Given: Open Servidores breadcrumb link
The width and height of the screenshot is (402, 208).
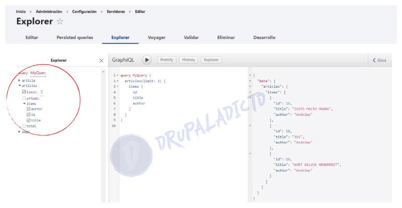Looking at the screenshot, I should pyautogui.click(x=116, y=12).
